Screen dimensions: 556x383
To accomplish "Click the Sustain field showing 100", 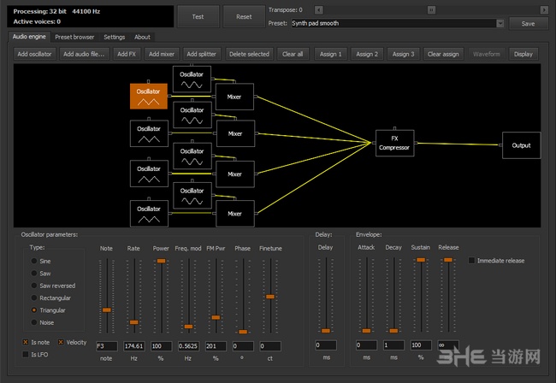I will click(x=421, y=345).
